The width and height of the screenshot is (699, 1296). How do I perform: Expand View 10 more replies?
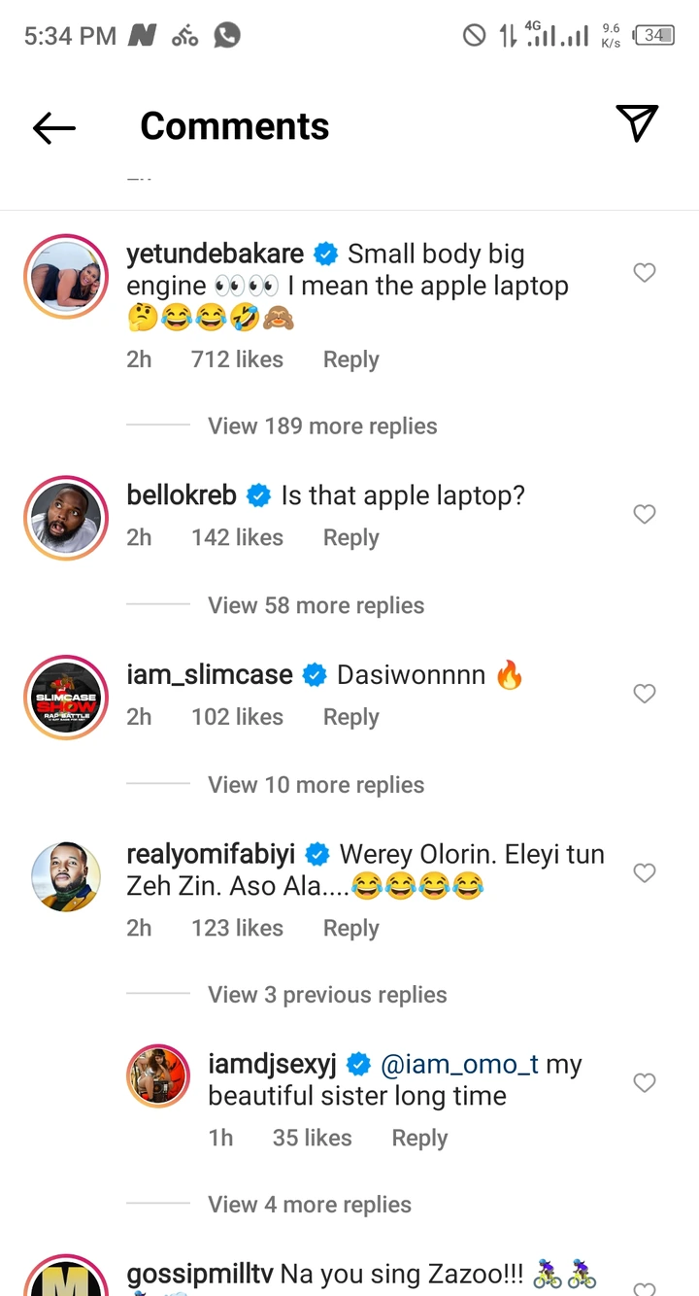click(x=316, y=785)
